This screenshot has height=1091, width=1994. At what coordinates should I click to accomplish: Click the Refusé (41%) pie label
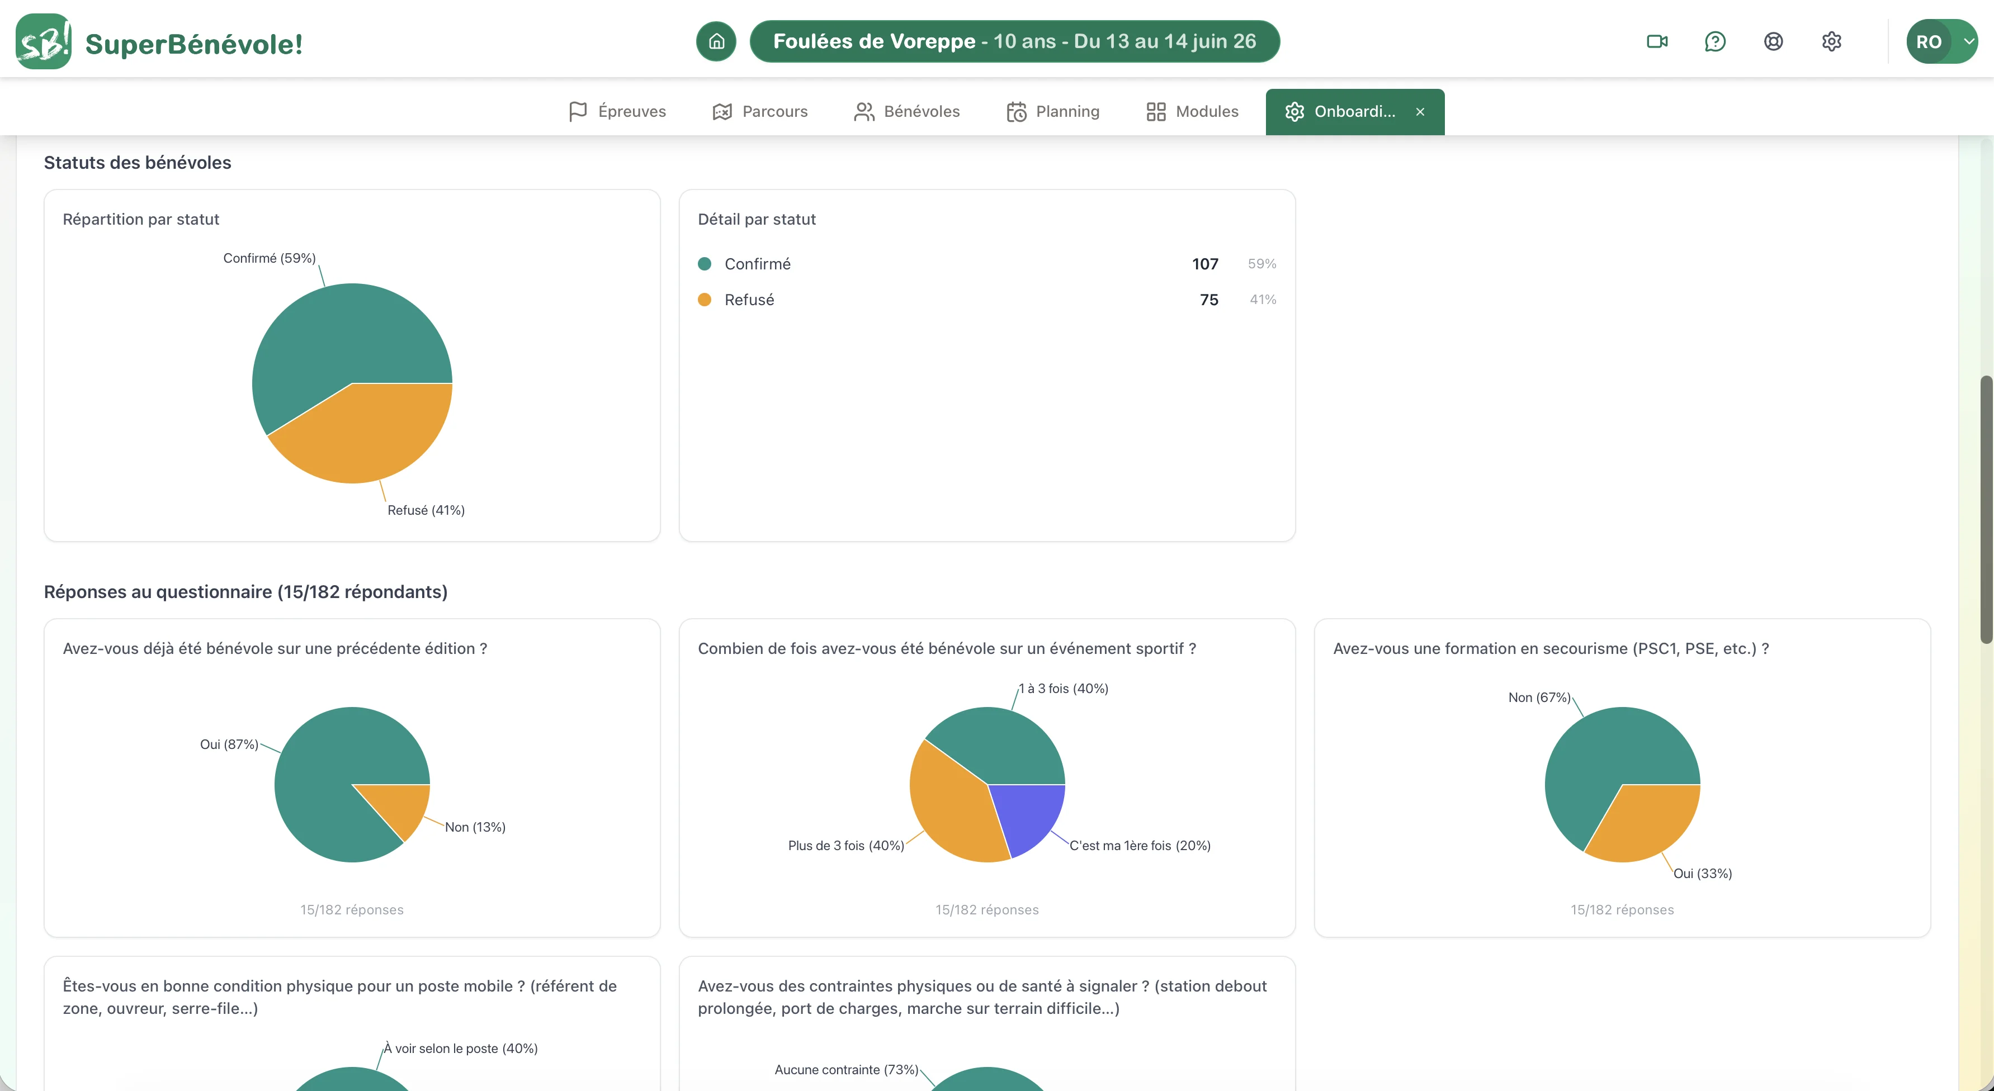[x=426, y=510]
